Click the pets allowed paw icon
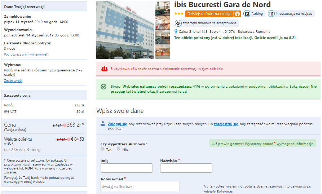Viewport: 322px width, 194px height. click(x=178, y=23)
